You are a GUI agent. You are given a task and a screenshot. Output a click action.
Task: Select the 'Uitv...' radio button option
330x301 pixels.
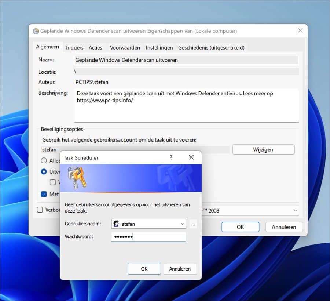click(44, 172)
